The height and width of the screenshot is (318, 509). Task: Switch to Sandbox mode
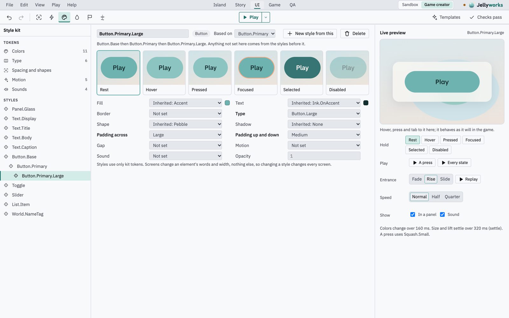[410, 5]
